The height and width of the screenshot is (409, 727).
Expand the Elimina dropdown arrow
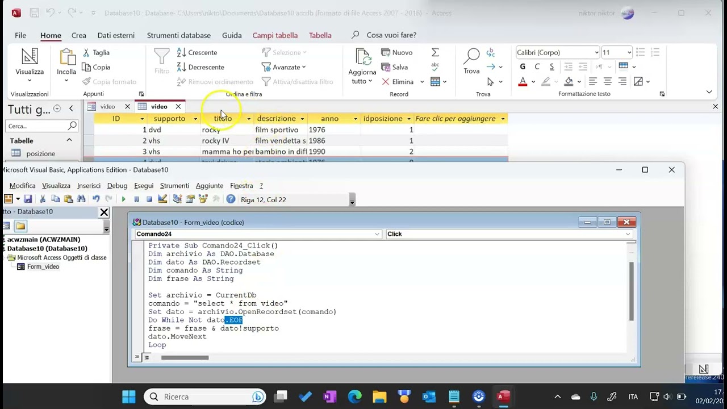point(422,82)
